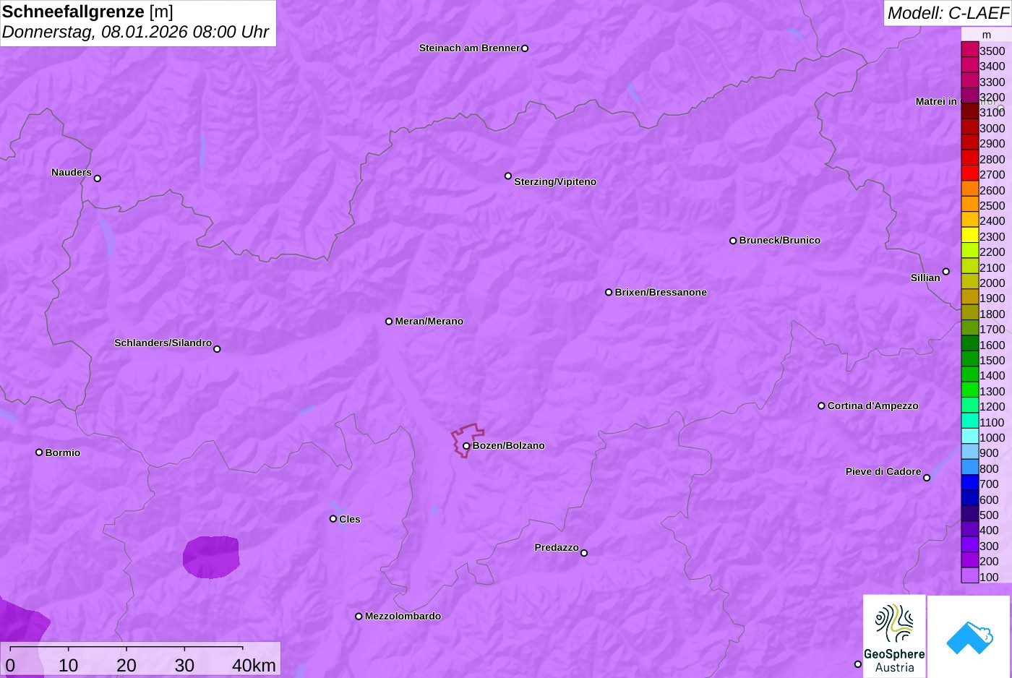Click the Schlanders/Silandro label text
Screen dimensions: 1012x678
pyautogui.click(x=163, y=343)
